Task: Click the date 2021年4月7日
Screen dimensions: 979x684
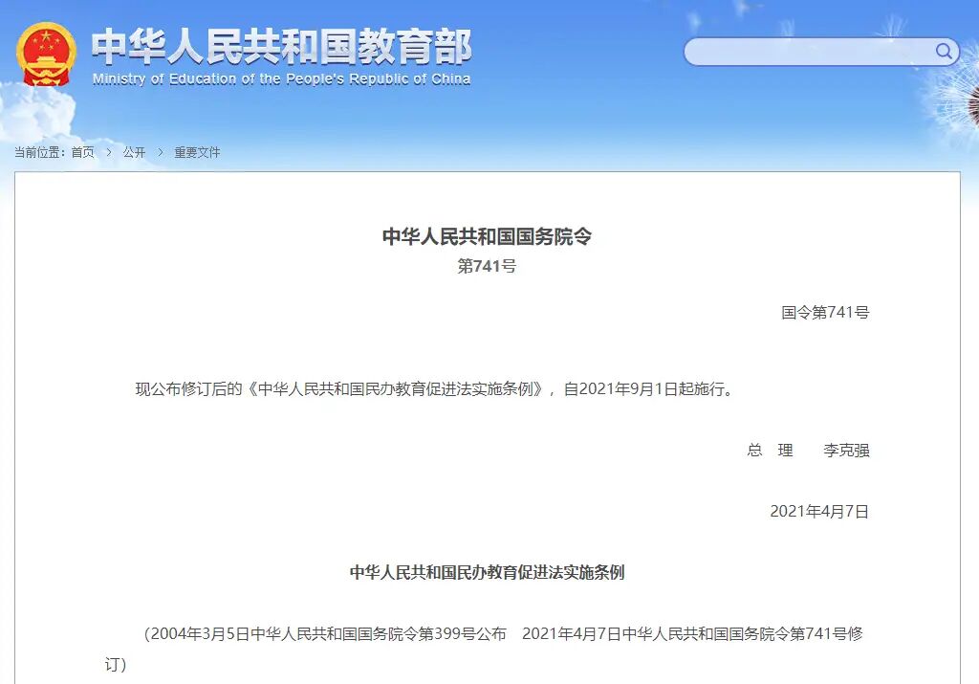Action: click(819, 512)
